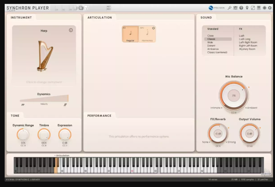Click the INSTRUMENT panel tab
The image size is (275, 187).
tap(21, 18)
